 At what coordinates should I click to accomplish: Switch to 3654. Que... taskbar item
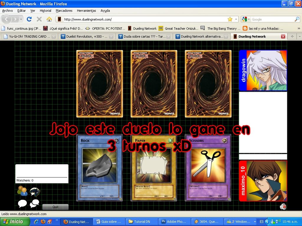click(207, 222)
